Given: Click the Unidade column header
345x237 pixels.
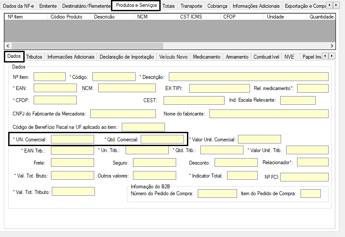Looking at the screenshot, I should pyautogui.click(x=285, y=17).
